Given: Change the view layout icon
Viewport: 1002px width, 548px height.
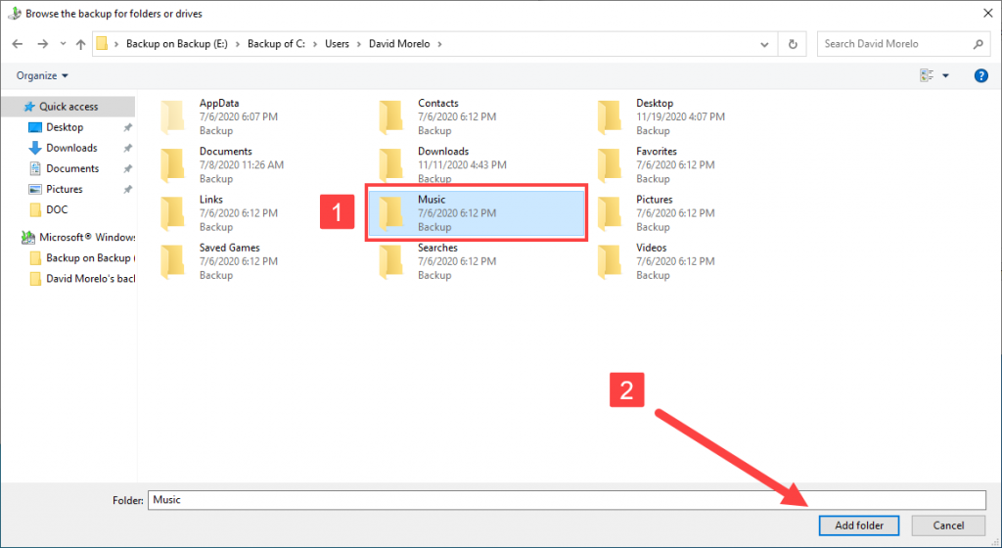Looking at the screenshot, I should point(927,75).
